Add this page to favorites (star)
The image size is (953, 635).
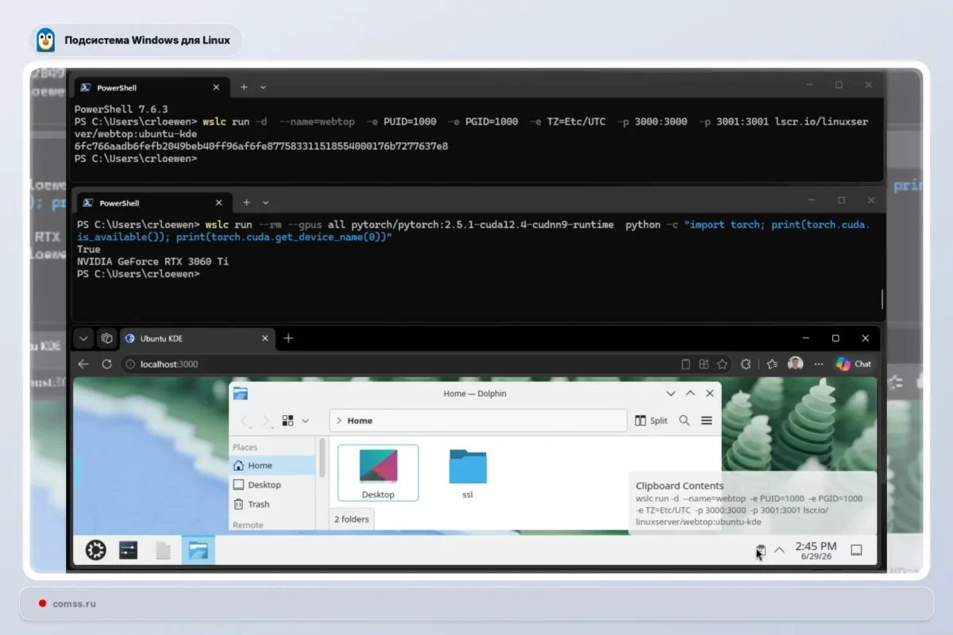click(722, 364)
